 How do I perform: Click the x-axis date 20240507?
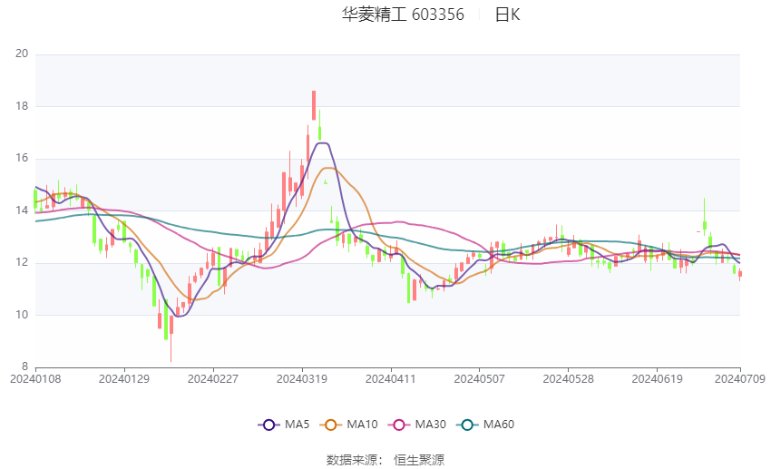[x=480, y=379]
